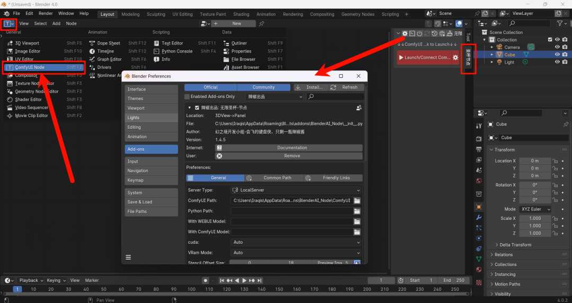Screen dimensions: 572x303
Task: Disable the 无限圣杯-节点 add-on checkbox
Action: click(x=197, y=108)
